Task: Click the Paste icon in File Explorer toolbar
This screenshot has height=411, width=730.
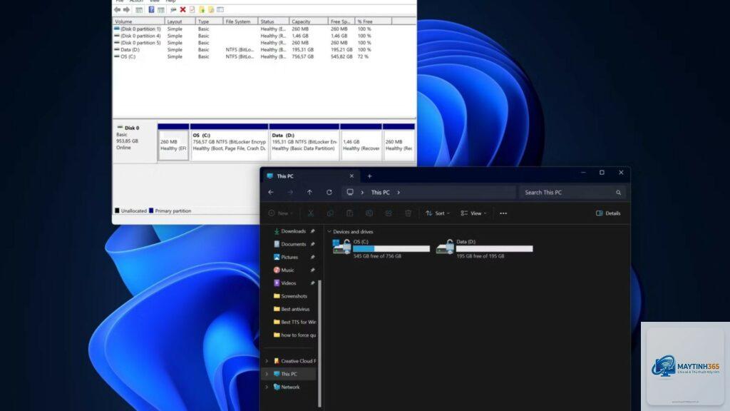Action: pos(349,213)
